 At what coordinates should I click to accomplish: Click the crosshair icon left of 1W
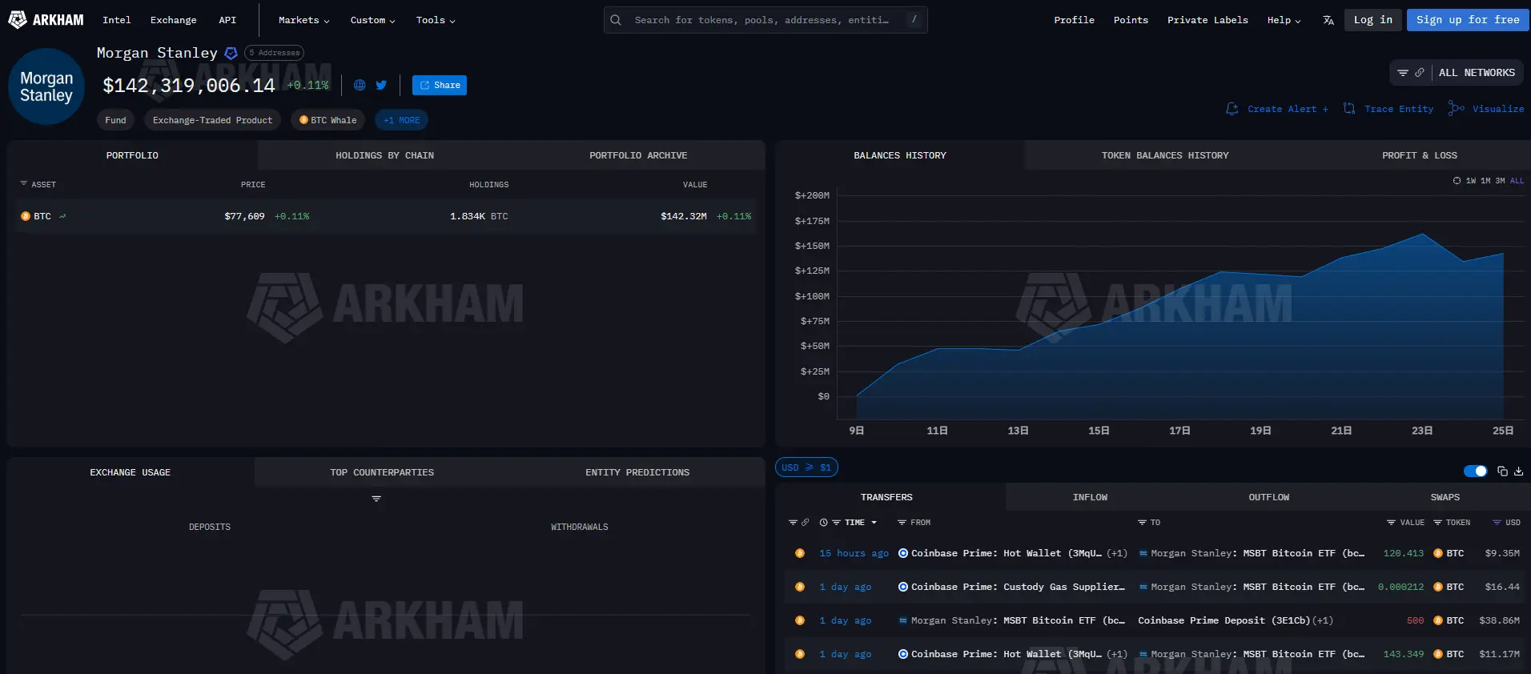coord(1457,181)
